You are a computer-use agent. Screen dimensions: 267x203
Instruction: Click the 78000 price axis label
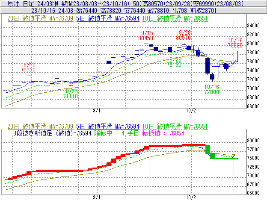coord(253,53)
